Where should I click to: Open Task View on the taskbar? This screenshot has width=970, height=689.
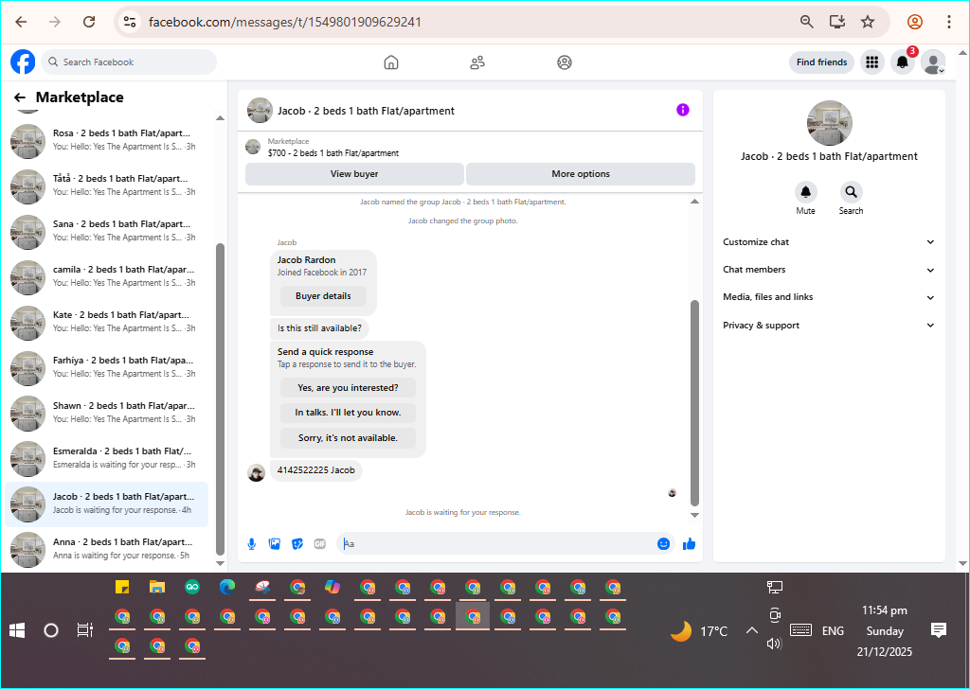point(84,630)
